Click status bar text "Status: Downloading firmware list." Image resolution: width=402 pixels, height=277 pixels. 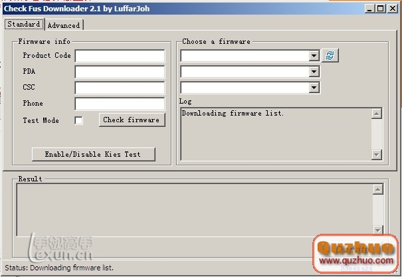tap(59, 268)
